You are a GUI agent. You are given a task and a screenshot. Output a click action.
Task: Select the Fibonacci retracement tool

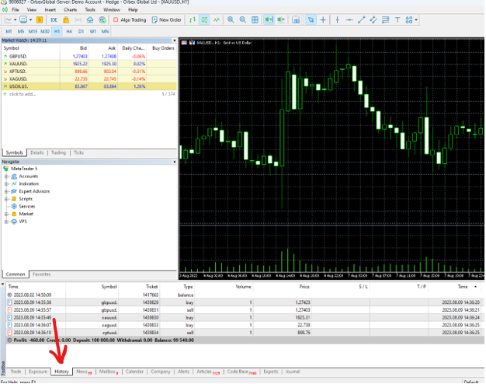[x=386, y=20]
